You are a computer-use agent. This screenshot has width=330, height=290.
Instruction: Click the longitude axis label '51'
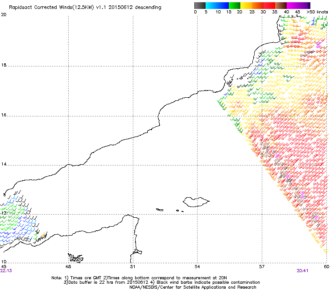pyautogui.click(x=132, y=267)
